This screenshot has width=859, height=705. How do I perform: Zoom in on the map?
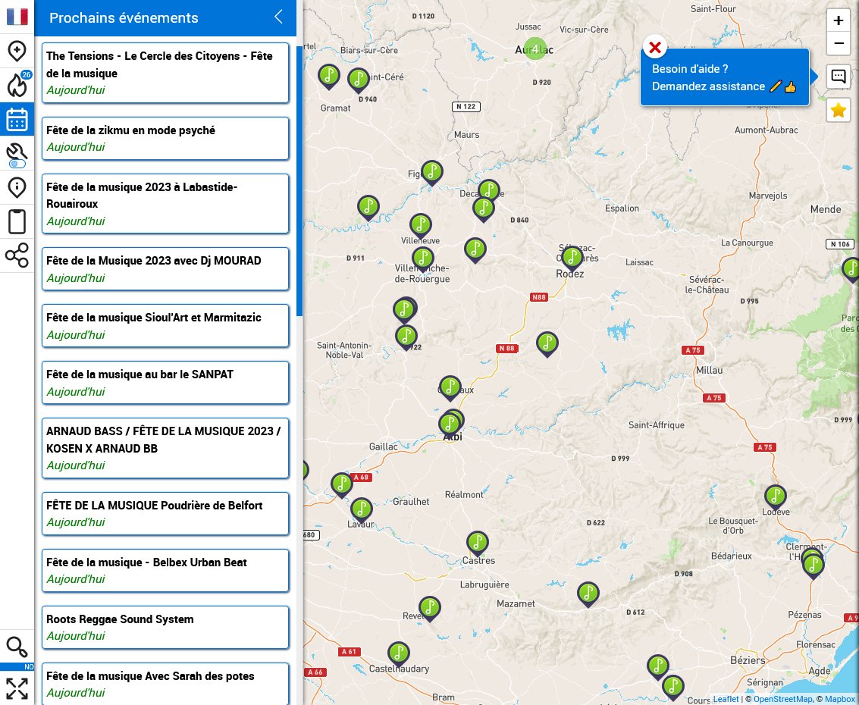point(839,20)
